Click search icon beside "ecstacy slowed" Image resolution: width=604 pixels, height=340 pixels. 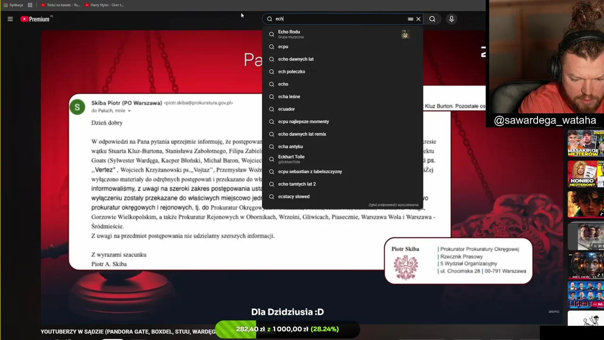[271, 197]
